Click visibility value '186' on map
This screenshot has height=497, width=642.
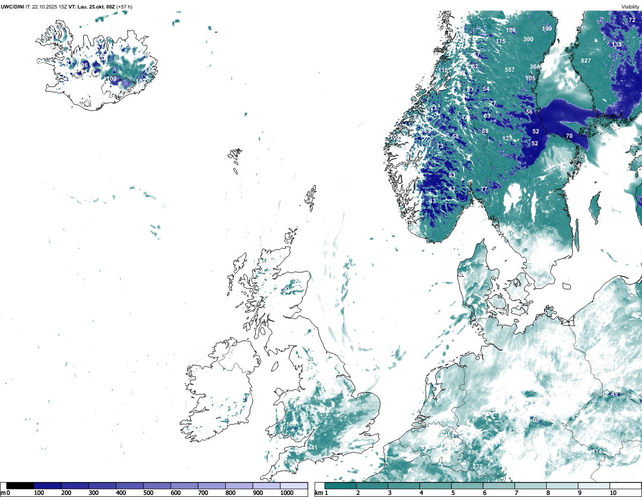[x=511, y=30]
